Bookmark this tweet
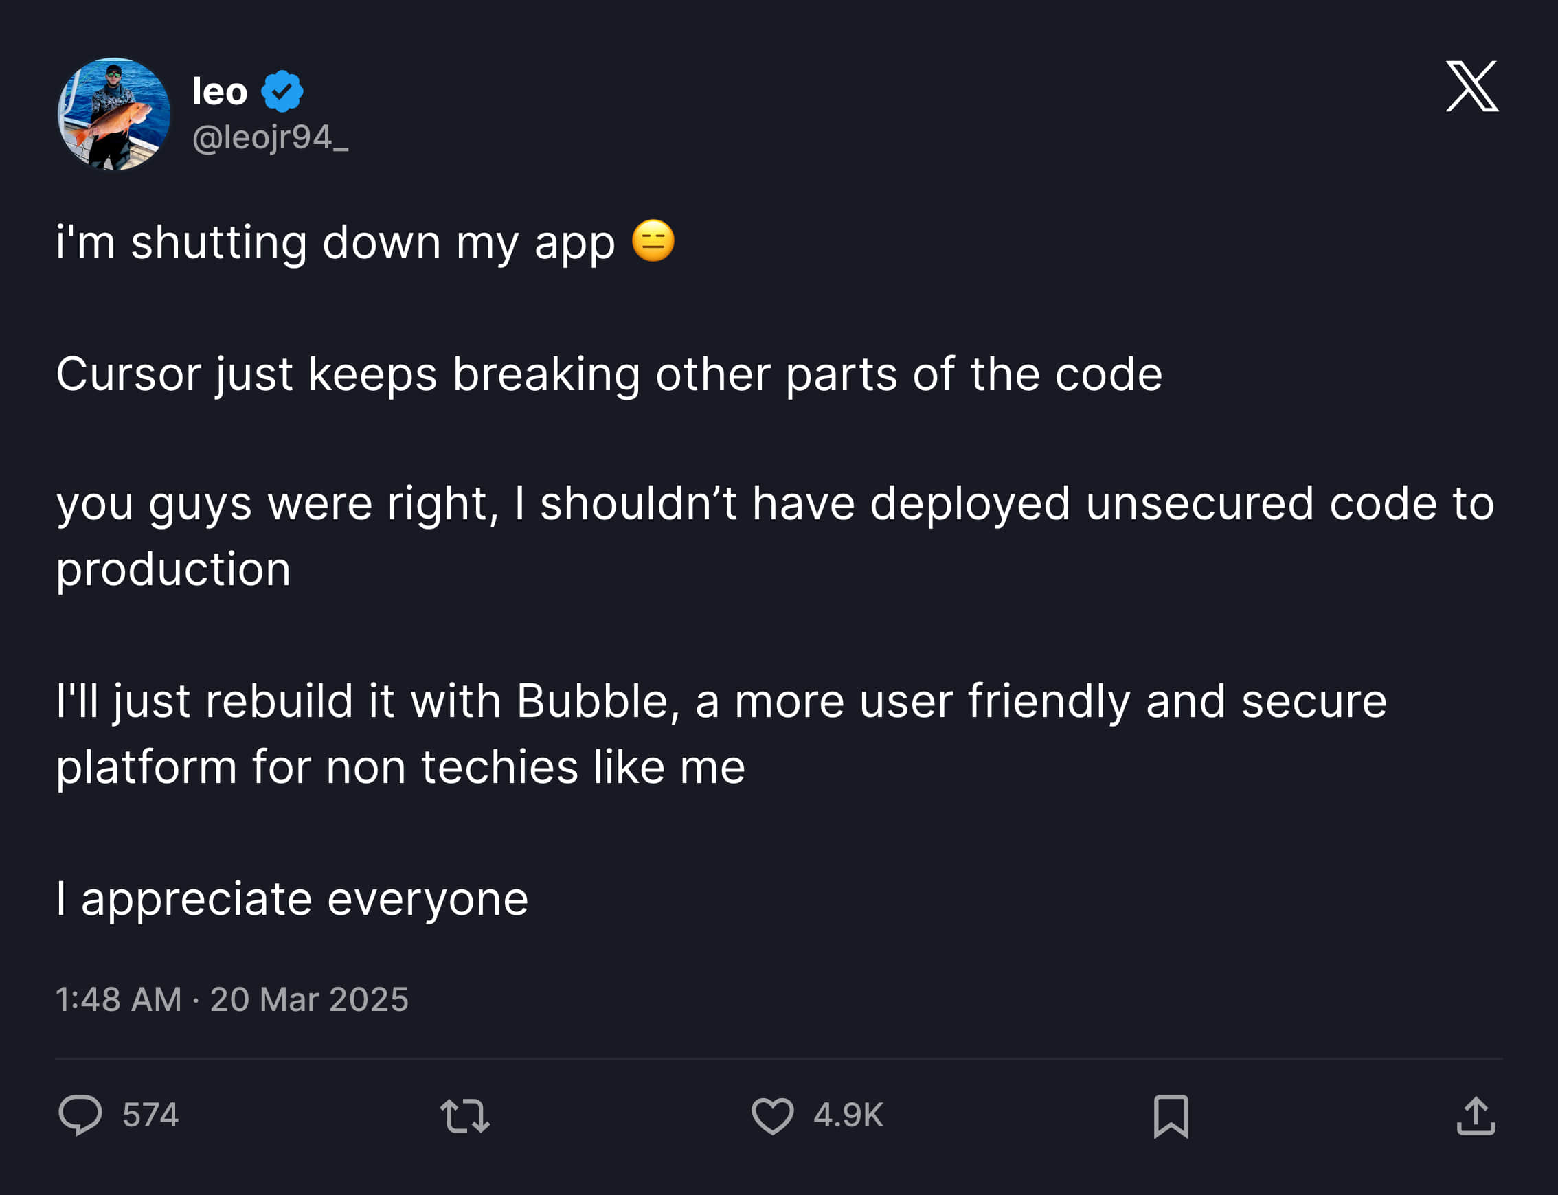 1171,1115
